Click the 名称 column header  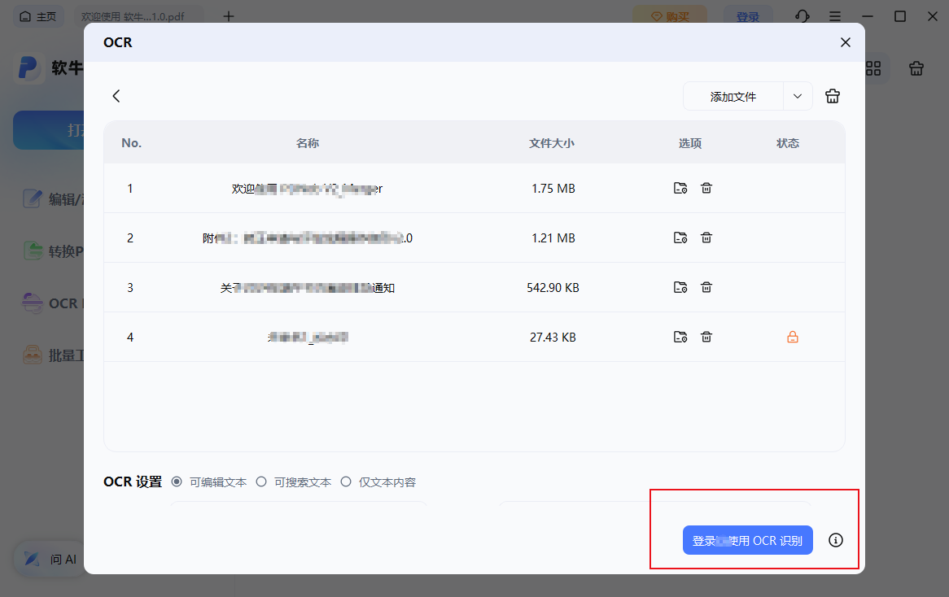click(x=308, y=143)
